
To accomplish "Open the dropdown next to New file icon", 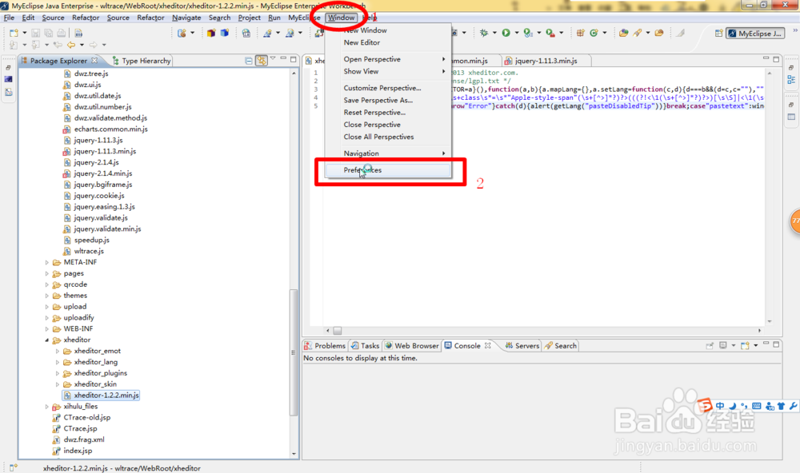I will 24,33.
